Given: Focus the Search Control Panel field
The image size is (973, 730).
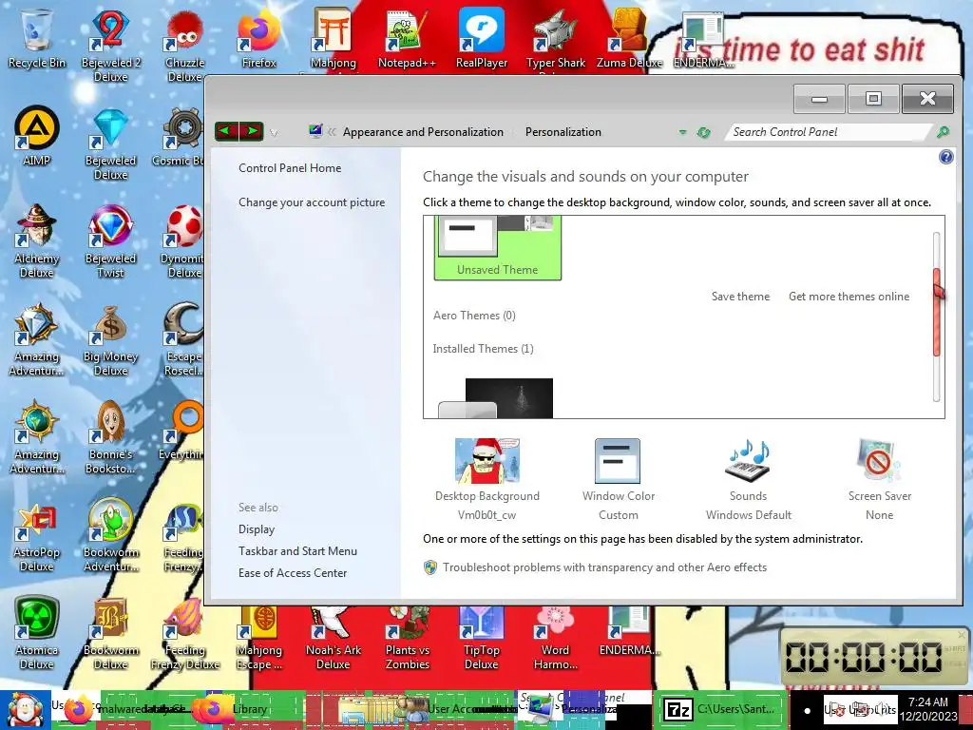Looking at the screenshot, I should coord(829,131).
